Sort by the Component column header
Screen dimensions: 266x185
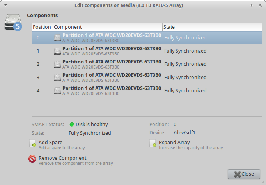click(108, 27)
